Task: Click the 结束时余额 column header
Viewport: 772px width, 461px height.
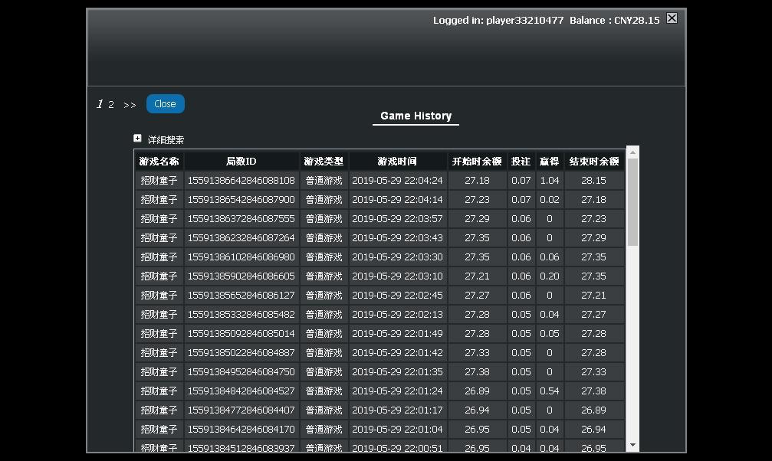Action: click(x=594, y=162)
